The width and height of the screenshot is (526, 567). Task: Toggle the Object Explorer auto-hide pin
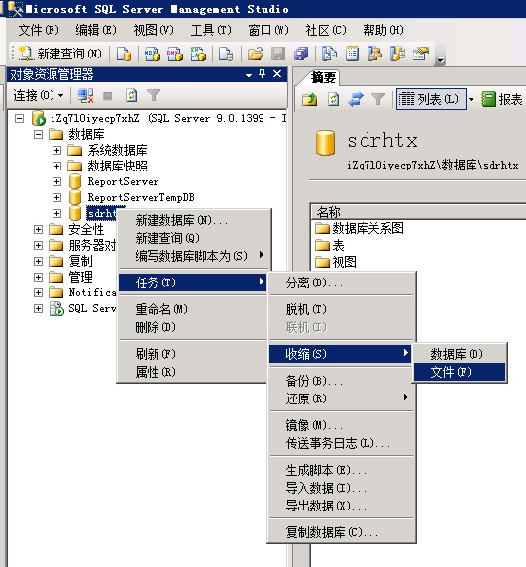point(263,74)
